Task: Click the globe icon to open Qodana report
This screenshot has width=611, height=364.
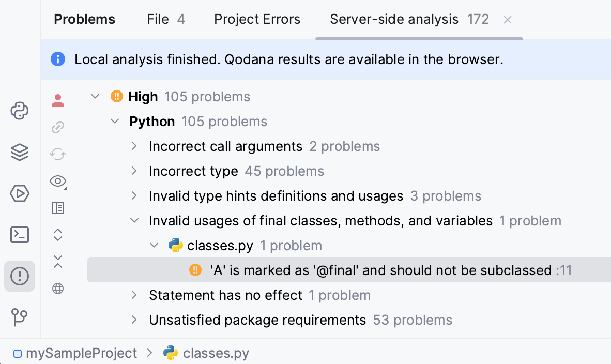Action: tap(58, 288)
